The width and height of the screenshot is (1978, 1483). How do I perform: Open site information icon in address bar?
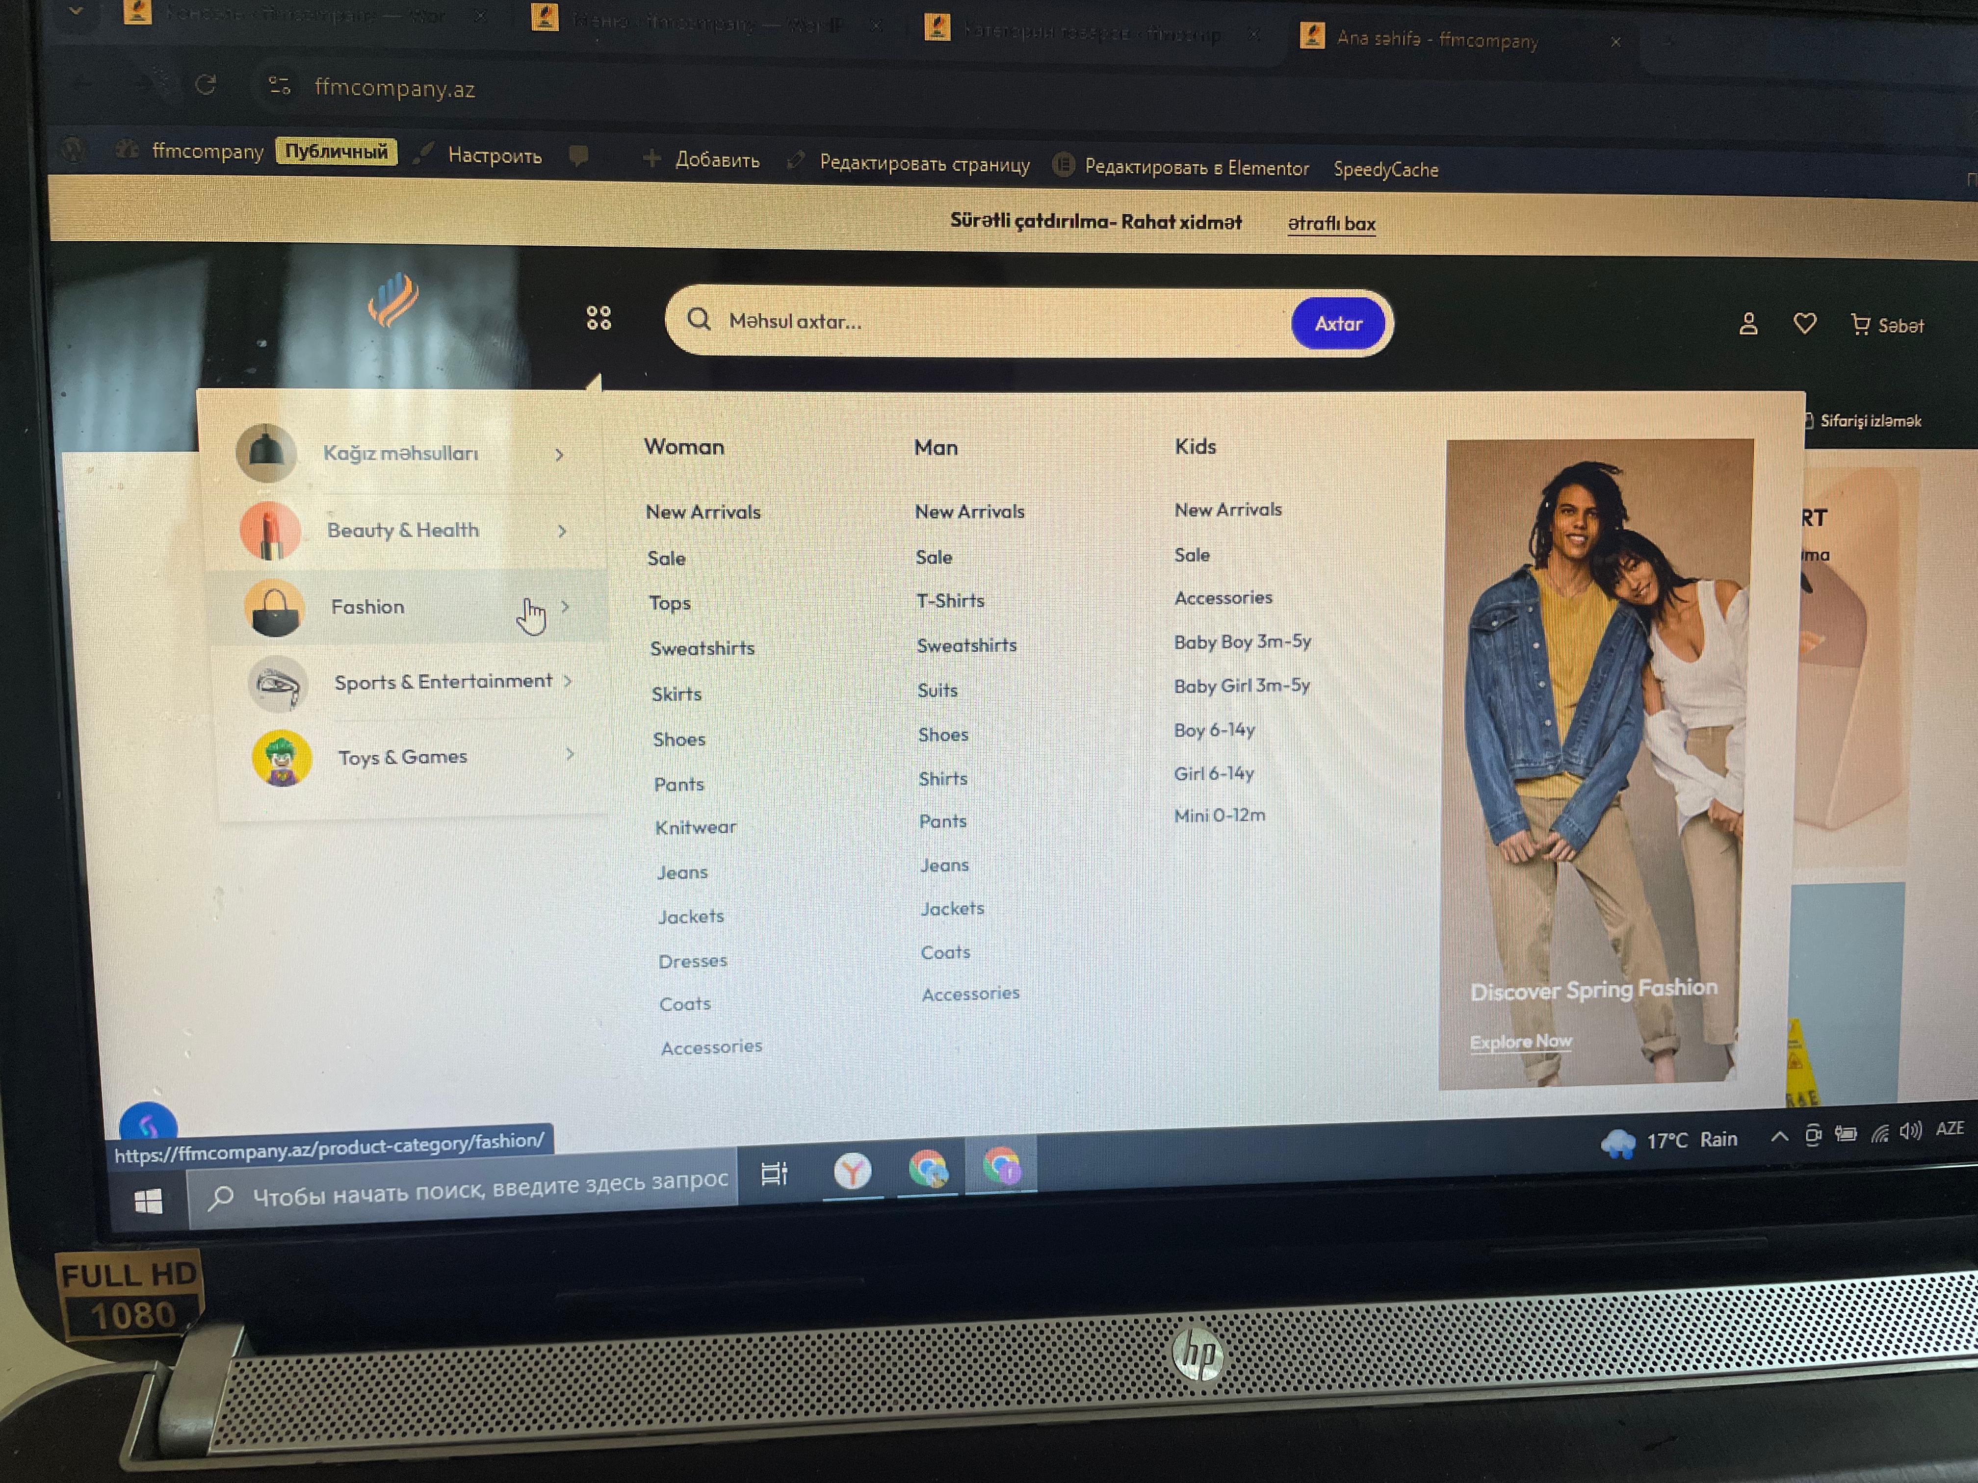(x=279, y=86)
